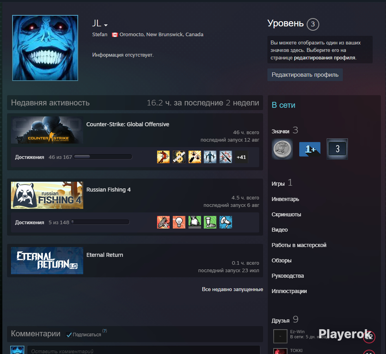Click the dark square 3 badge icon
This screenshot has width=386, height=354.
tap(337, 149)
